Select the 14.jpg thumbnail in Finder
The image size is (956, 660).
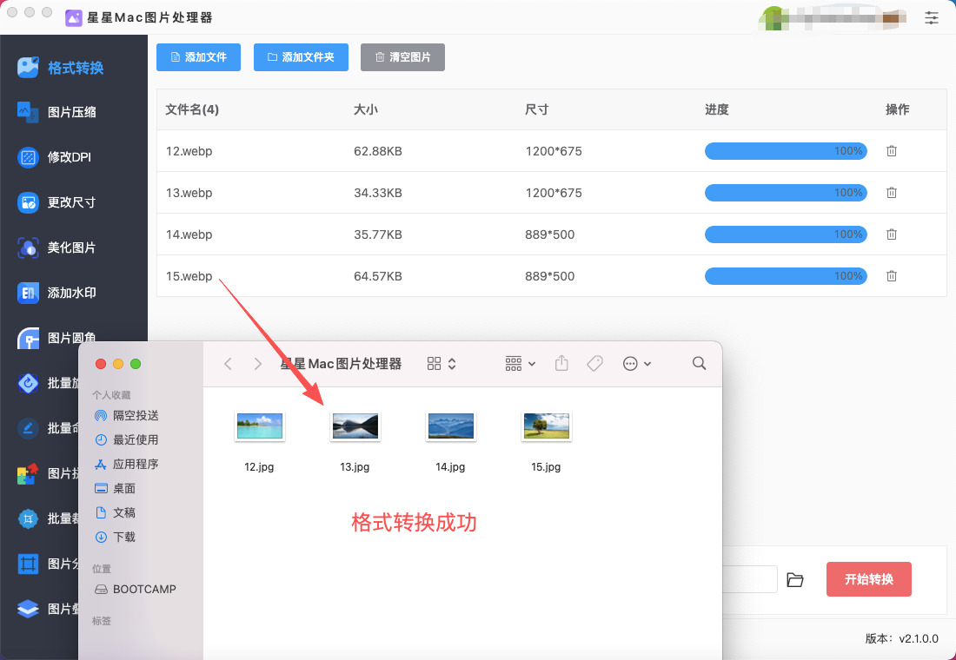coord(450,426)
